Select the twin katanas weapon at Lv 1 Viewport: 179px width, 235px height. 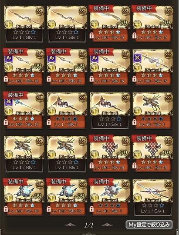152,198
